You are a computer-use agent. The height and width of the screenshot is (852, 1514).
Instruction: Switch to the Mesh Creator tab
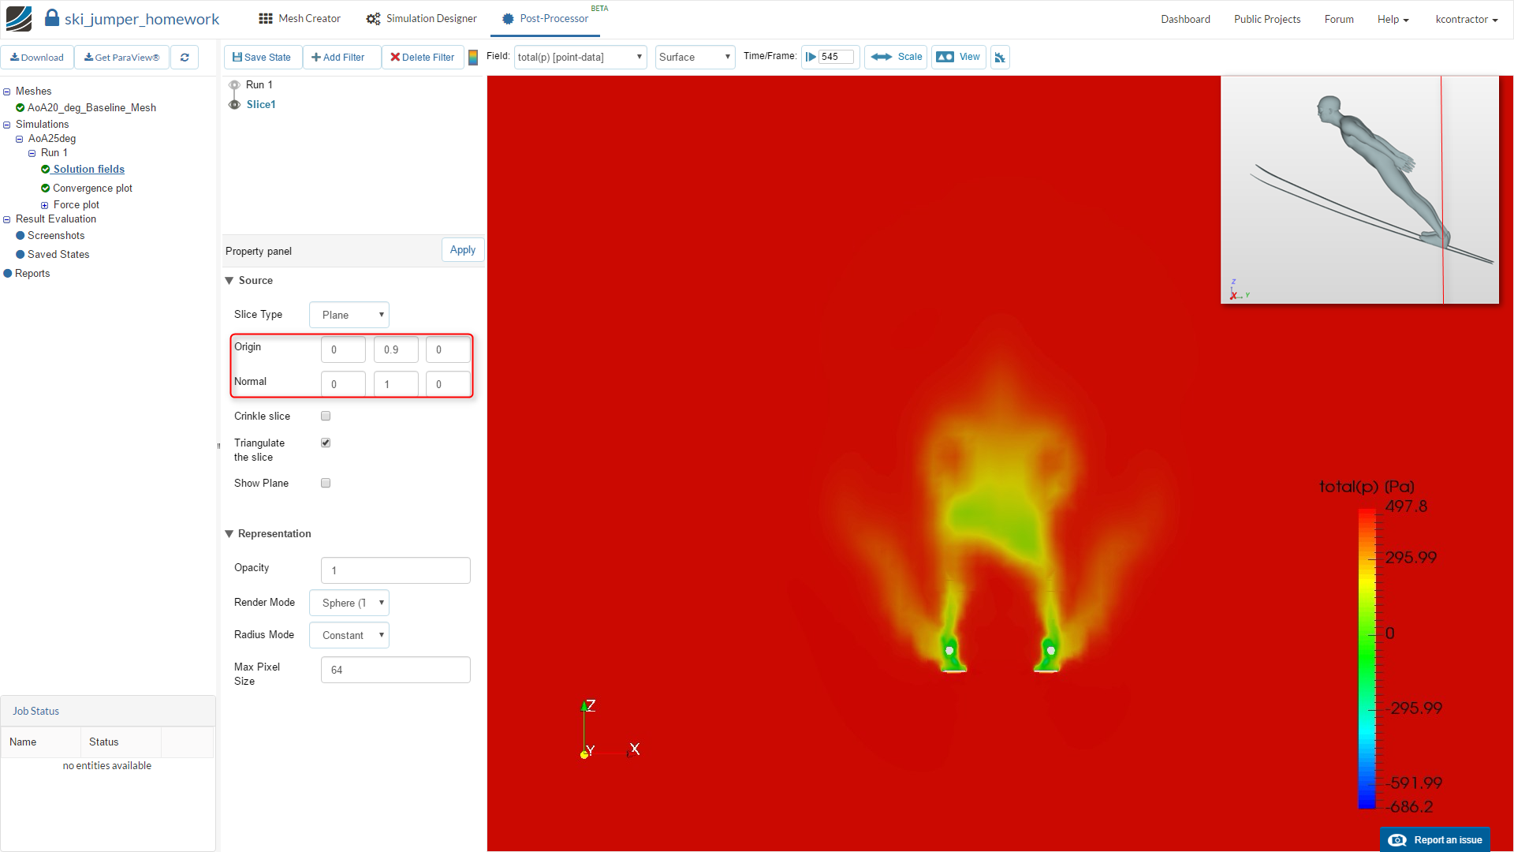[x=300, y=19]
